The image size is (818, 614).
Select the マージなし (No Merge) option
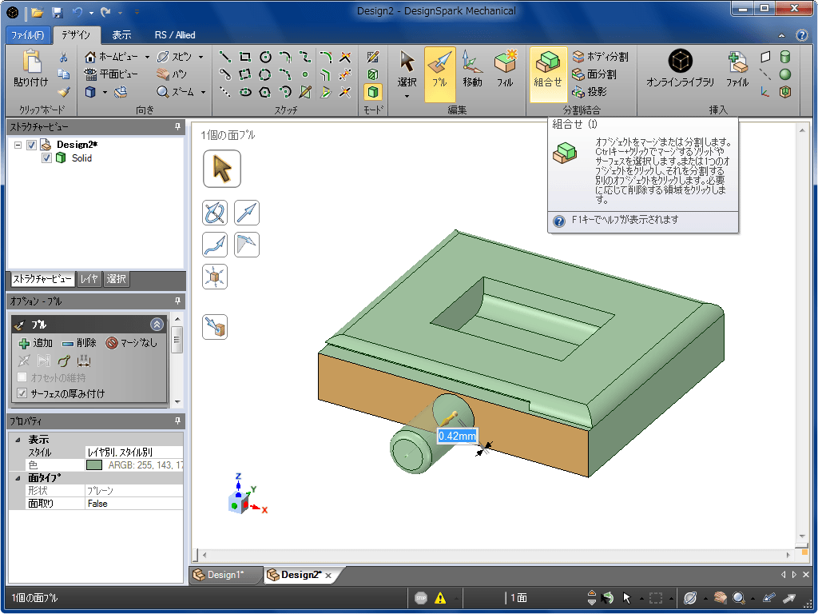coord(132,343)
